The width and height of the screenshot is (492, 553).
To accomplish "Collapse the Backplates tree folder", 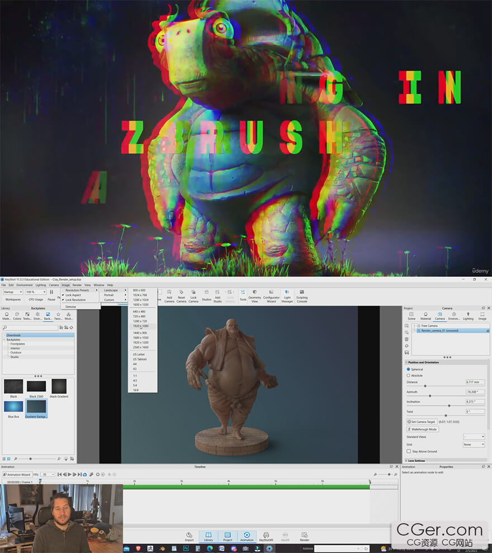I will tap(4, 339).
